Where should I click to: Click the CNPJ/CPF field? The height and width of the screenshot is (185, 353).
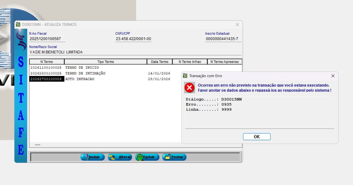pos(133,39)
